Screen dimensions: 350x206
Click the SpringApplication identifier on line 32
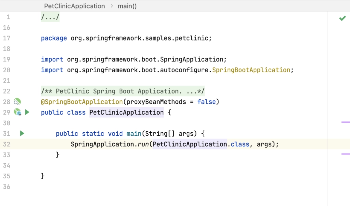(x=102, y=144)
